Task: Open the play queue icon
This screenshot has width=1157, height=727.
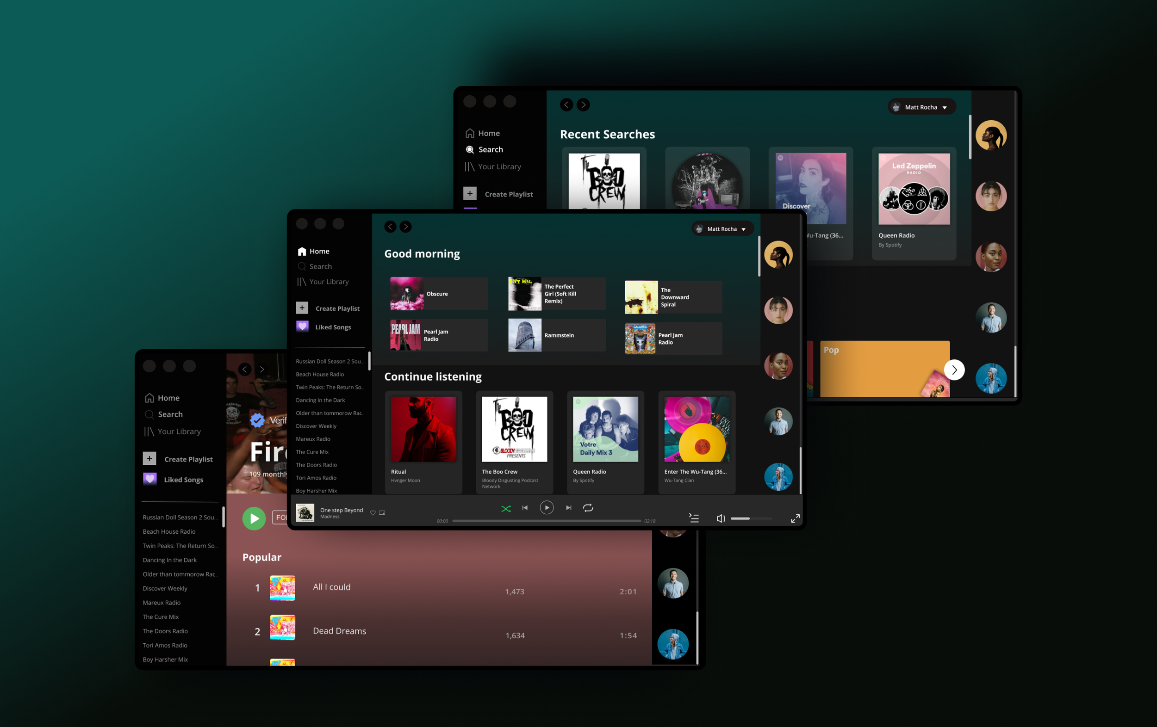Action: (x=694, y=518)
